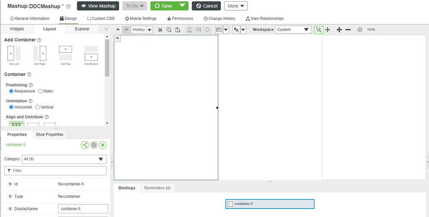Image resolution: width=429 pixels, height=217 pixels.
Task: Click the Redo arrow in the toolbar
Action: 126,30
